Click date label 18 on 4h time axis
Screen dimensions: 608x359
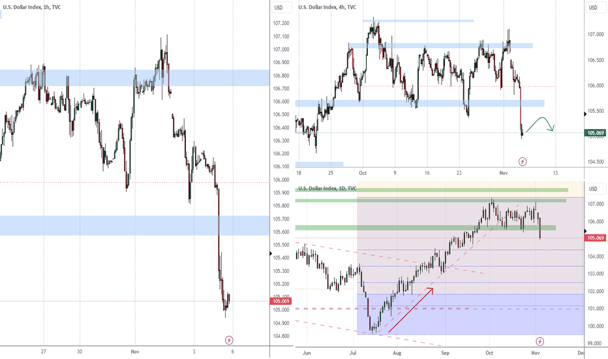click(x=299, y=173)
